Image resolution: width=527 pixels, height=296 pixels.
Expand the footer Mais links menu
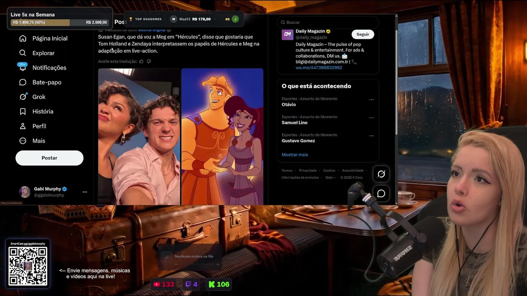point(330,178)
